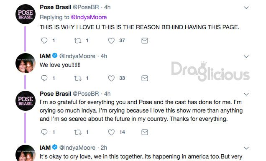This screenshot has width=266, height=161.
Task: Send the first Pose Brasil tweet via message
Action: pyautogui.click(x=145, y=41)
